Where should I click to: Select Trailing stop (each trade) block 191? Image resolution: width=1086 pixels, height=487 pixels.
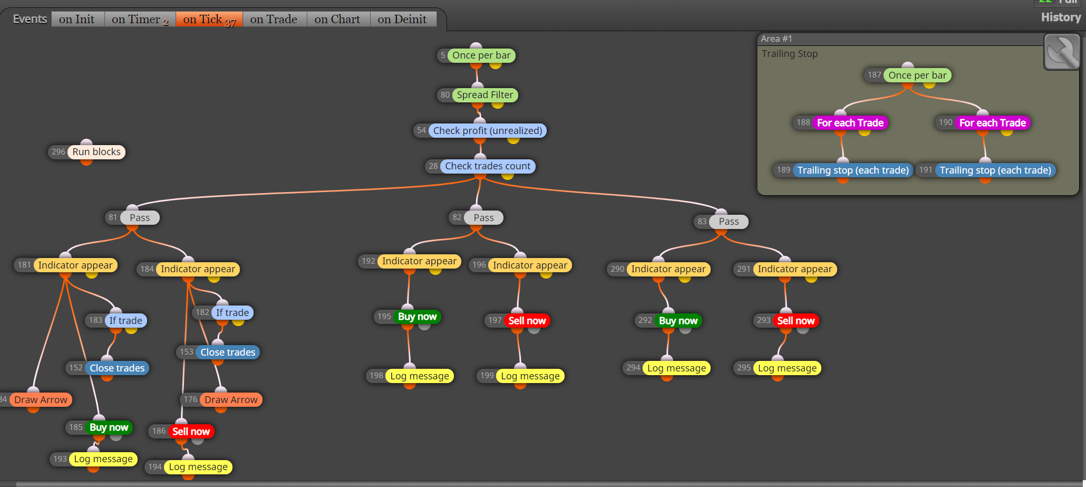(x=995, y=170)
